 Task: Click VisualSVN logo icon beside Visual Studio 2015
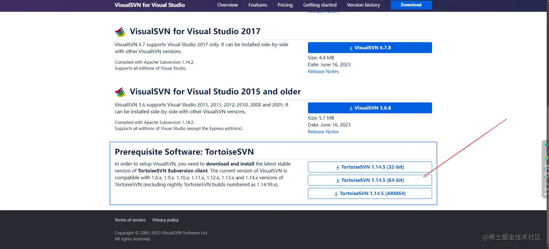coord(120,92)
